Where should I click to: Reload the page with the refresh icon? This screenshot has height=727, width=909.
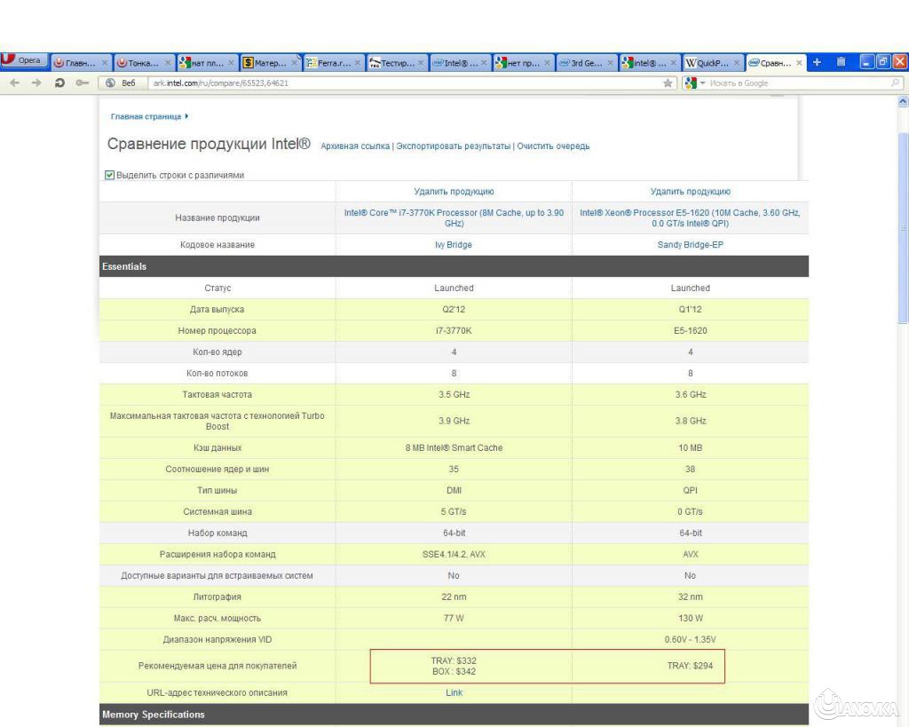(59, 83)
